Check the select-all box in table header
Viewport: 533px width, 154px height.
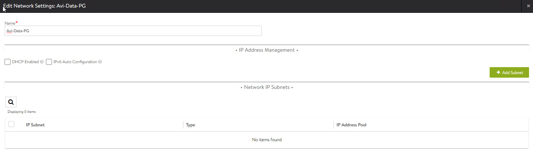tap(11, 124)
